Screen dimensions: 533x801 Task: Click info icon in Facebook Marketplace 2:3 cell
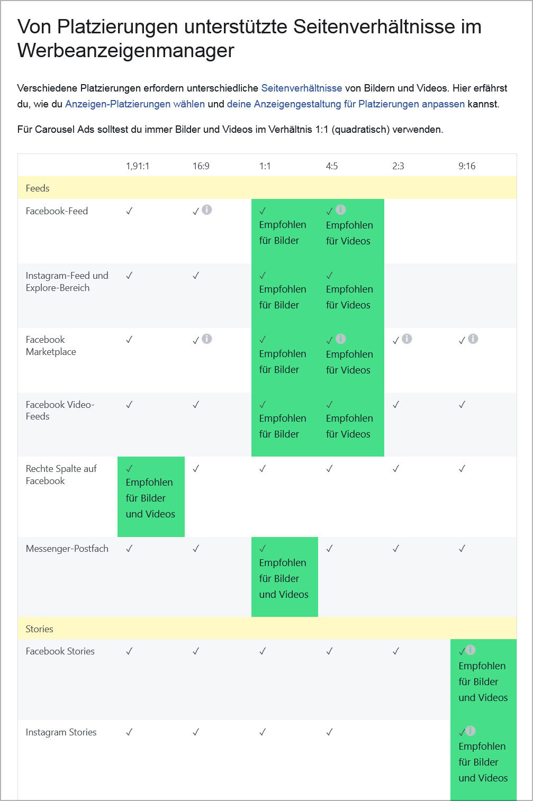407,339
